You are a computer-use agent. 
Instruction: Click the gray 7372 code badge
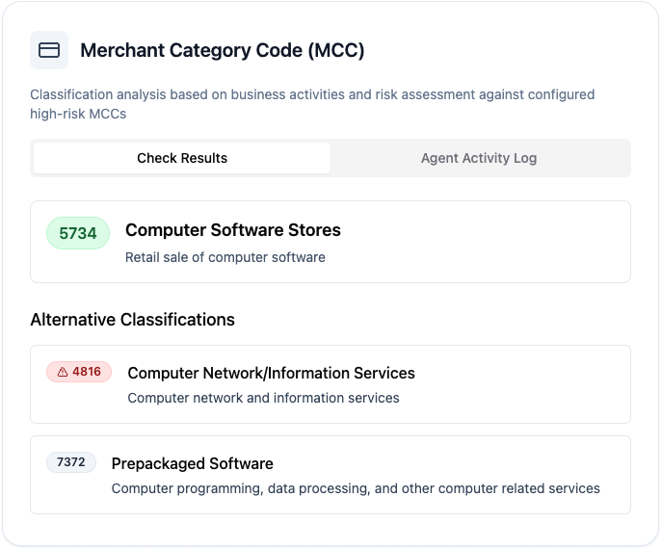tap(71, 462)
